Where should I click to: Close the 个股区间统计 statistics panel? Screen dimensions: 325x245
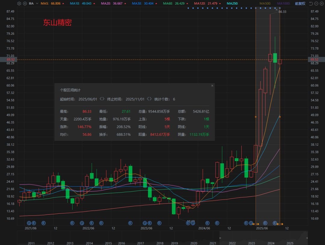click(x=212, y=86)
